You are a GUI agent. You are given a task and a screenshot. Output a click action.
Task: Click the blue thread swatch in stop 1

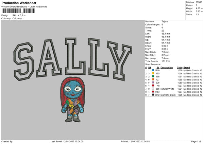click(x=153, y=70)
